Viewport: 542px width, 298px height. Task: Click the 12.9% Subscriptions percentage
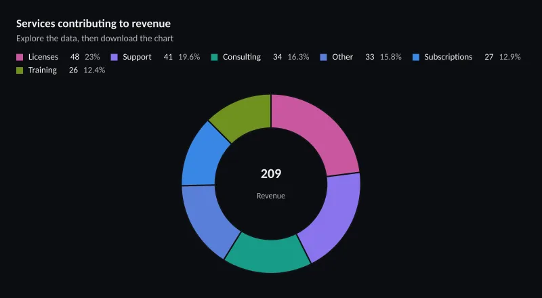(510, 57)
